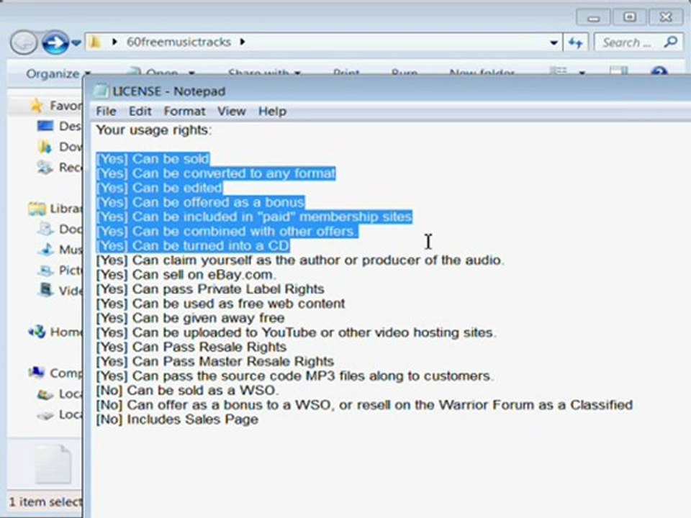Select the second Local Disk drive icon
This screenshot has width=691, height=518.
45,414
